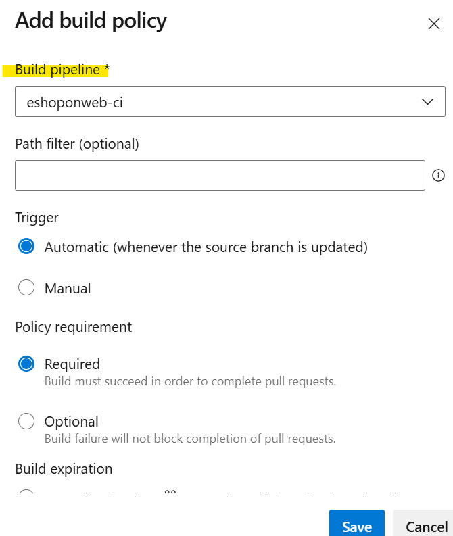Click the Path filter (optional) label

77,144
